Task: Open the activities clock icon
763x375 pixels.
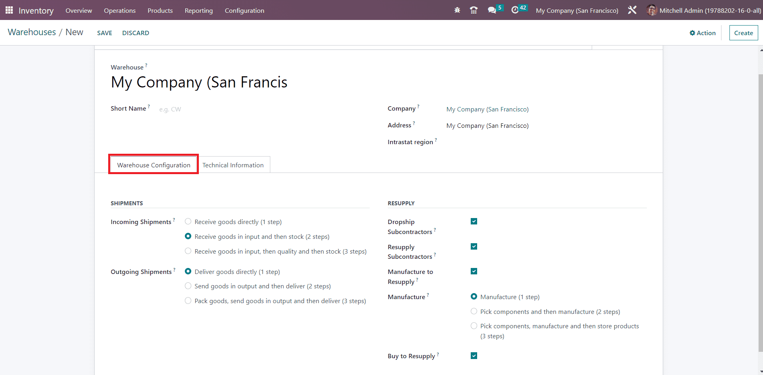Action: (515, 10)
